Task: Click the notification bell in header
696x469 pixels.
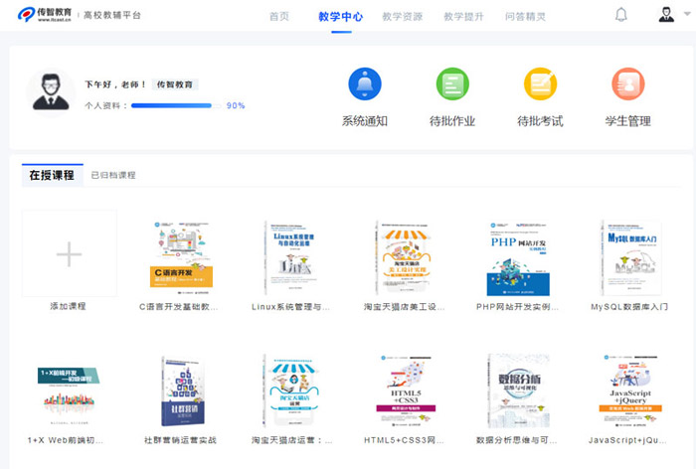Action: coord(621,15)
